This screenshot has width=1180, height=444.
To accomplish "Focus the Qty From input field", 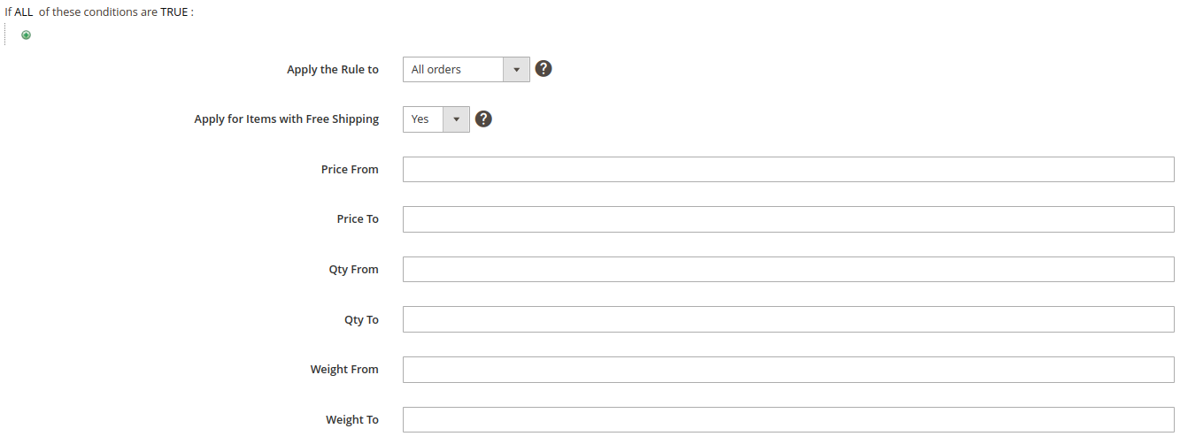I will pos(789,269).
